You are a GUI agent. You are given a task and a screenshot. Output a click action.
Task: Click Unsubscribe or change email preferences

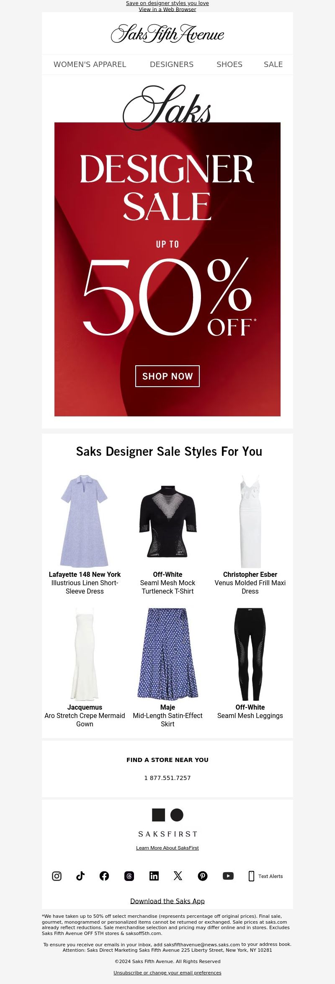tap(167, 973)
